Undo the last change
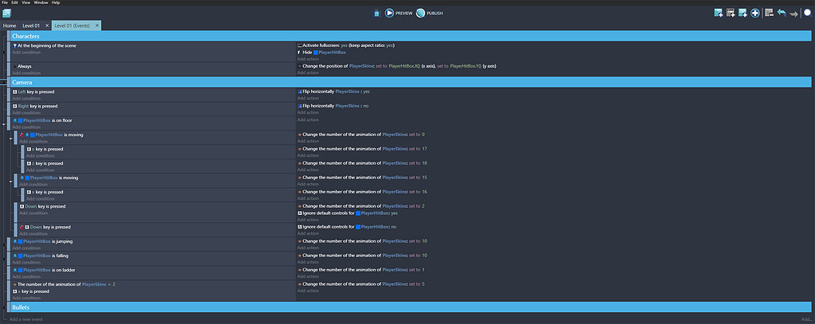Screen dimensions: 815x324 point(782,13)
